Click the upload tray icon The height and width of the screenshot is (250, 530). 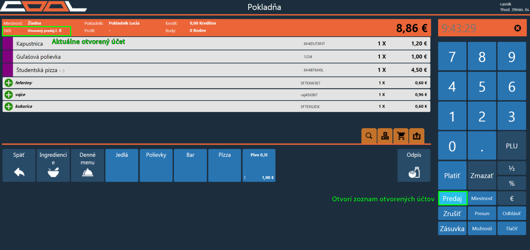click(x=417, y=136)
